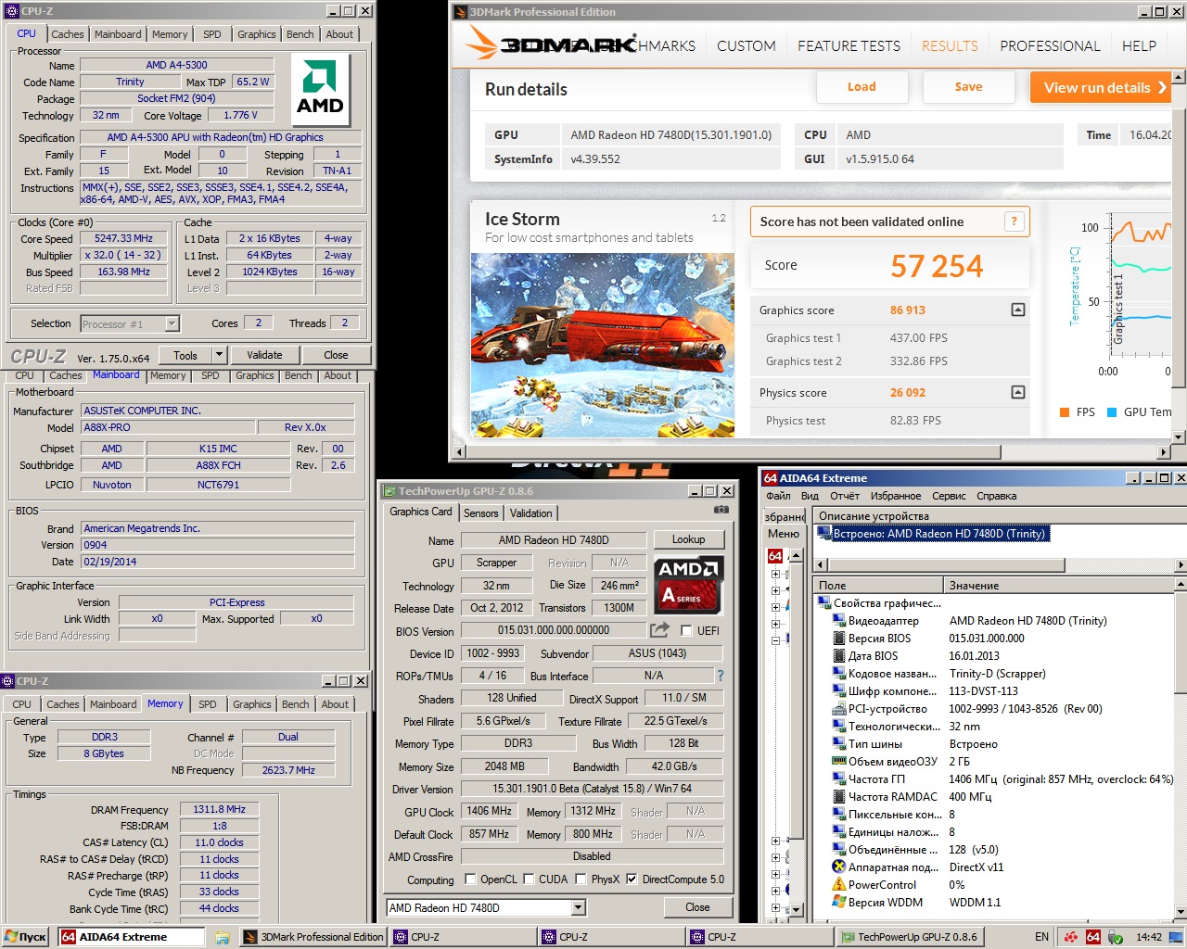Click the Windows flag icon beside Версия WDDM

838,903
